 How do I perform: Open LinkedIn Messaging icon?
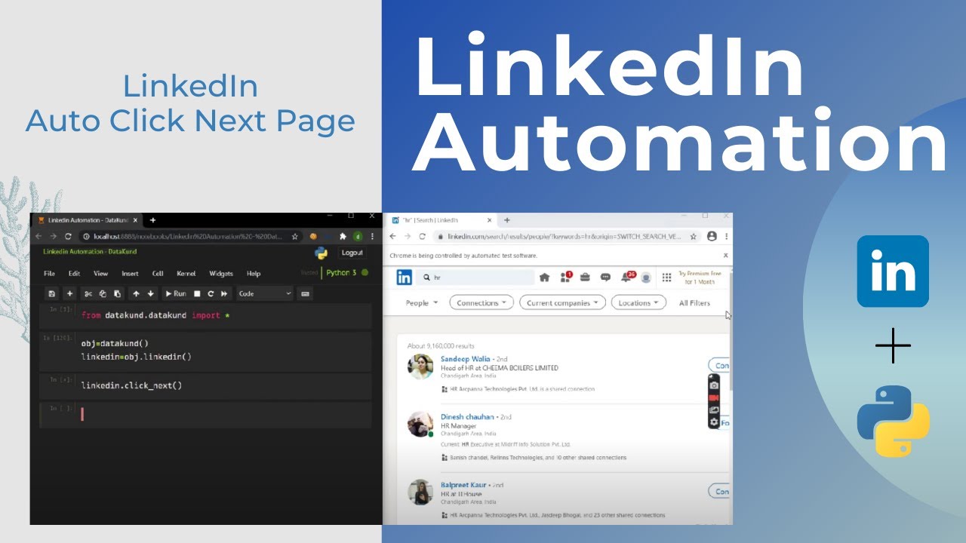click(605, 278)
